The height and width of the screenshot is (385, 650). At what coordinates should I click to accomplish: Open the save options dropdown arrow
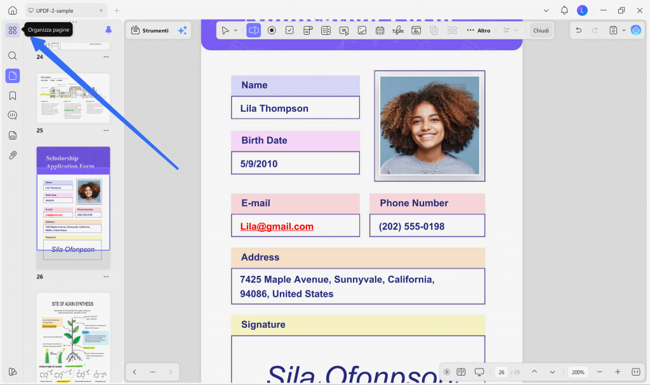click(x=623, y=30)
